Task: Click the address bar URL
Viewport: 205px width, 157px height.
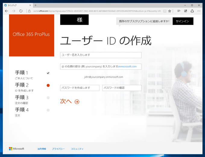Action: click(x=97, y=11)
